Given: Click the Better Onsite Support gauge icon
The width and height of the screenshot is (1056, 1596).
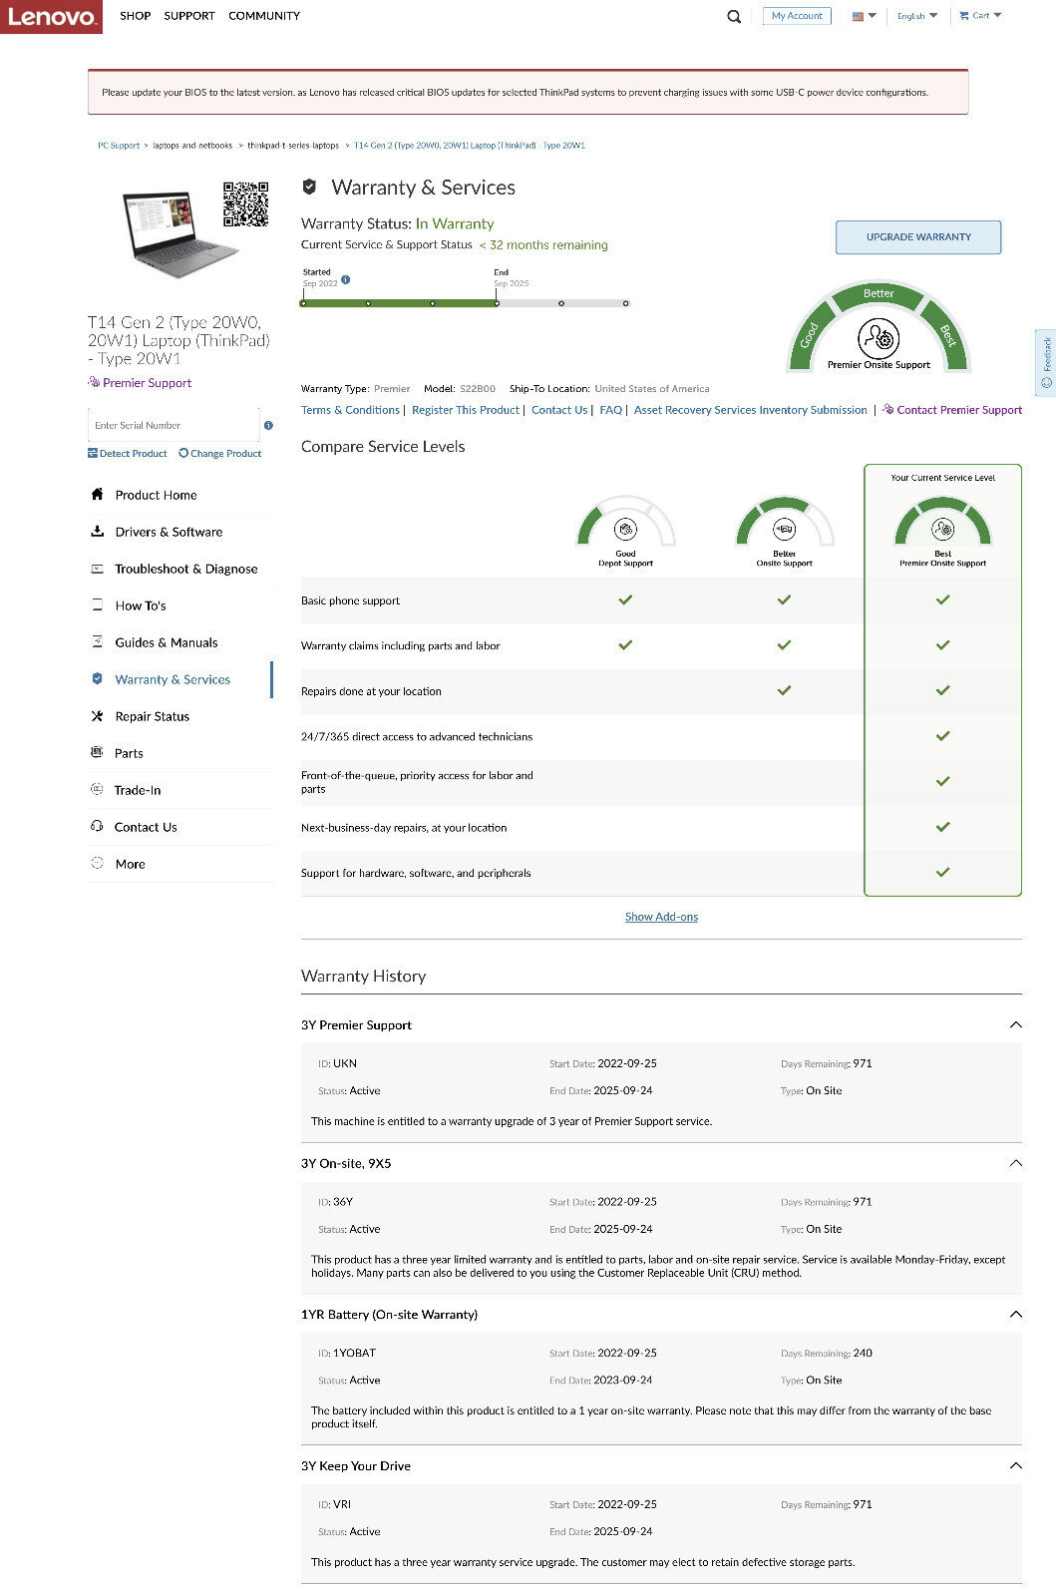Looking at the screenshot, I should (784, 522).
